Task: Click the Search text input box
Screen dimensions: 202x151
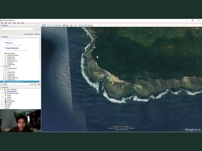Action: pos(17,29)
